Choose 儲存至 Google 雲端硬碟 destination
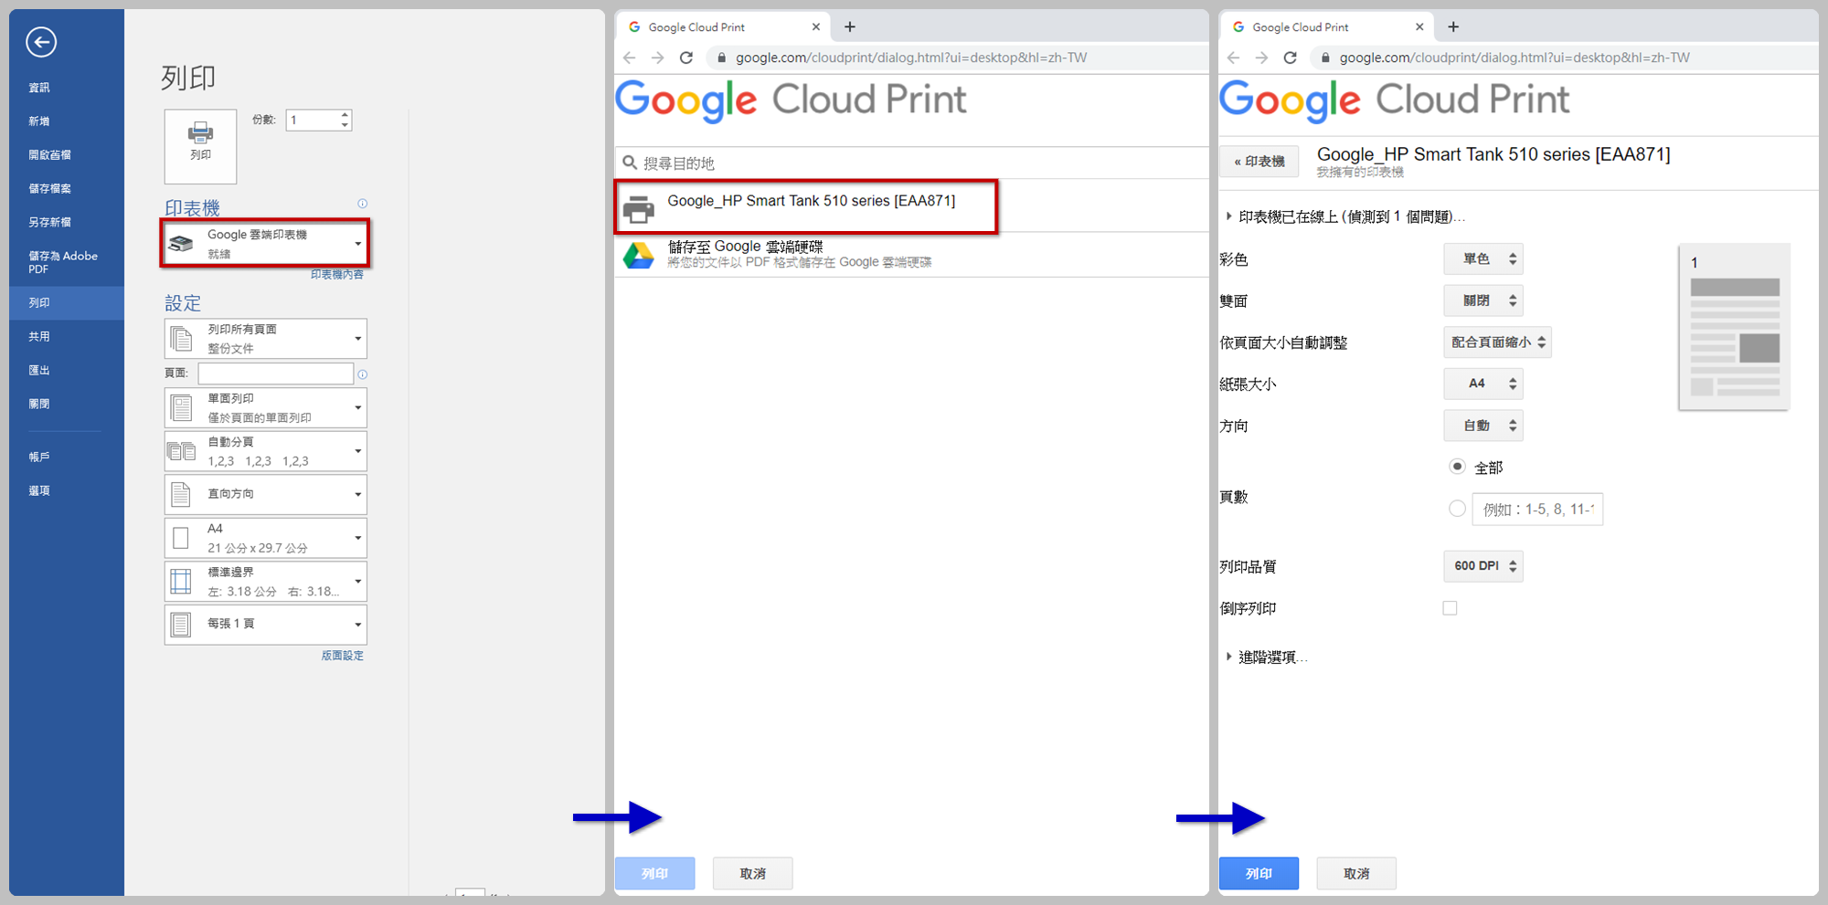 (x=912, y=254)
